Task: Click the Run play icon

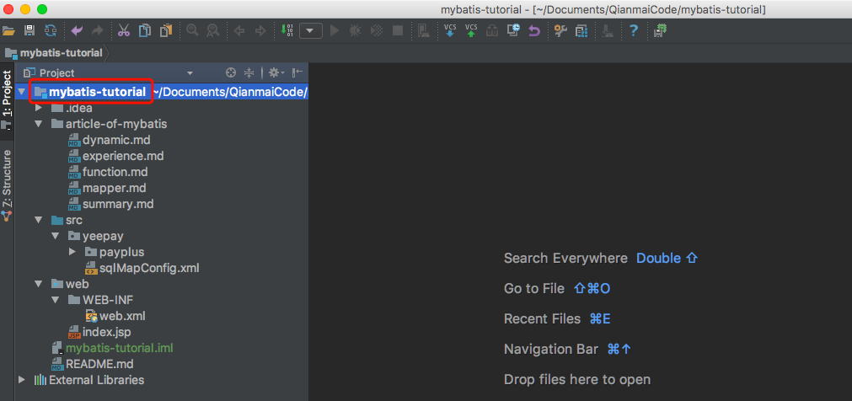Action: point(335,31)
